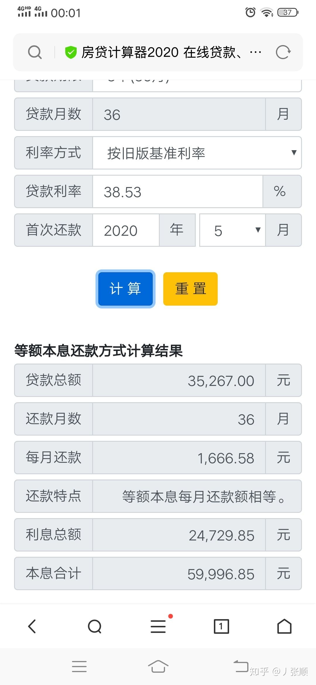The width and height of the screenshot is (316, 685).
Task: Open the browser hamburger menu
Action: [x=158, y=626]
